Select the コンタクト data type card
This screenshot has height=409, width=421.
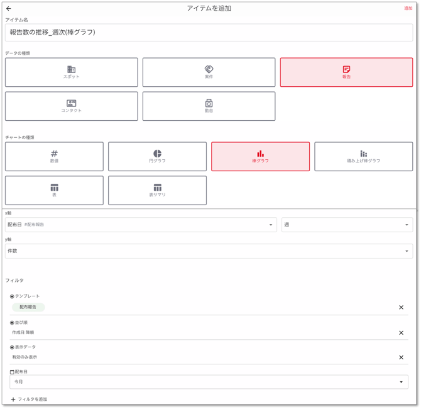(x=71, y=106)
